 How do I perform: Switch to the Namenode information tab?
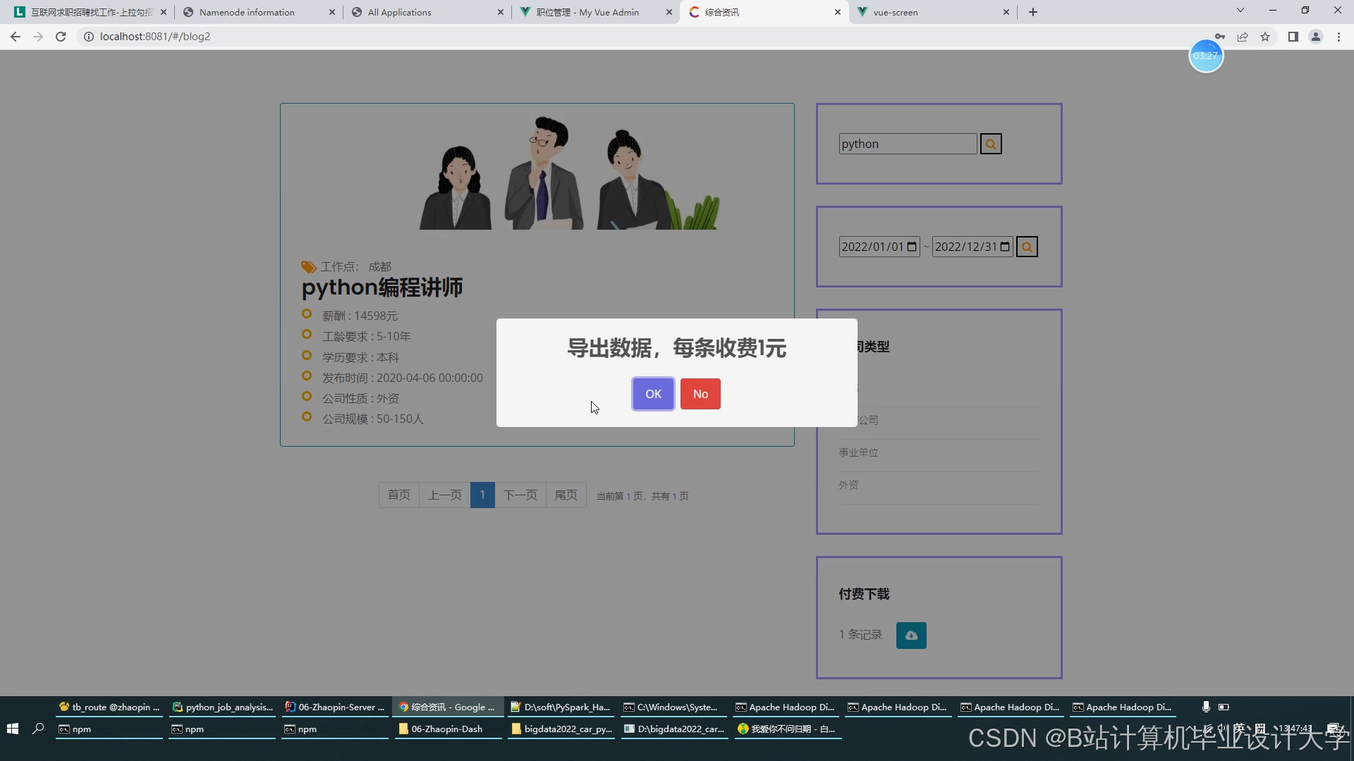click(x=247, y=12)
